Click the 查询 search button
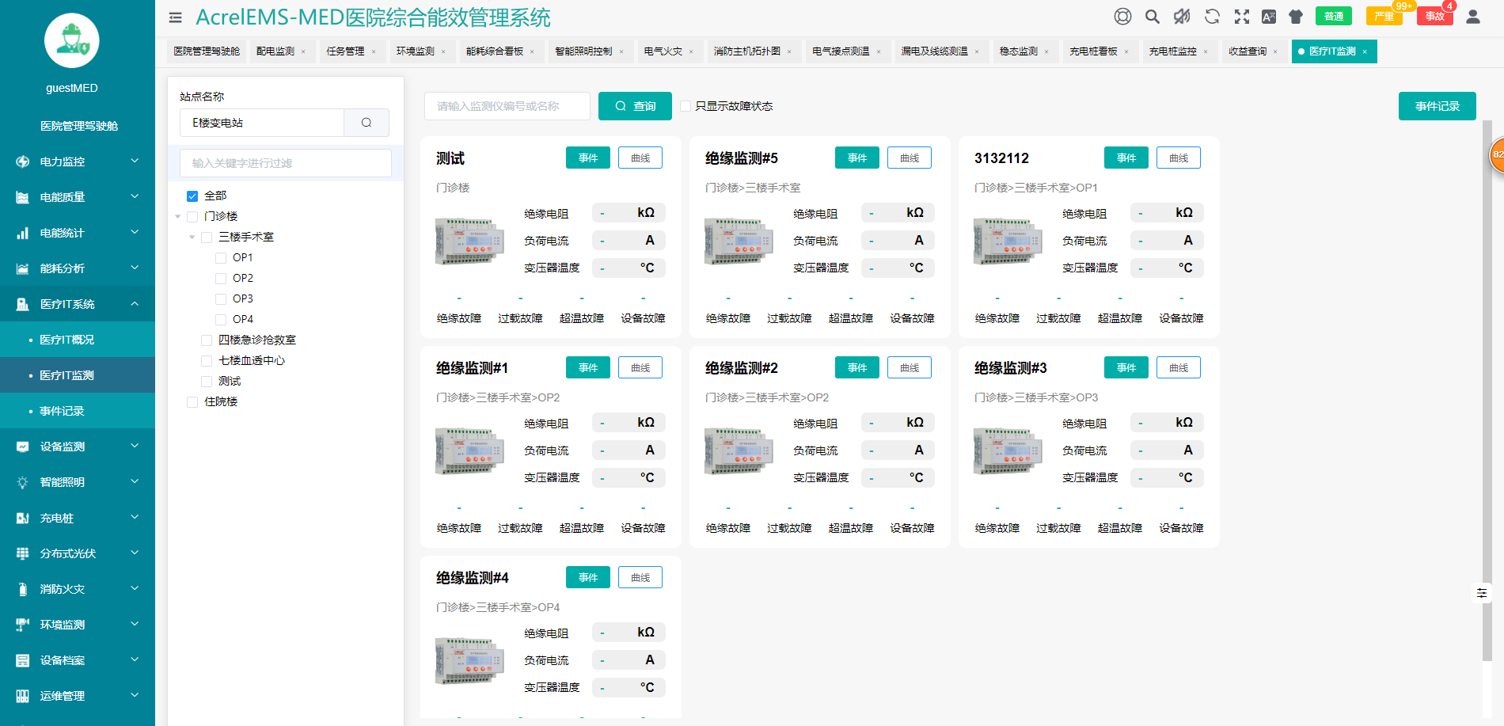Viewport: 1504px width, 726px height. [x=635, y=105]
